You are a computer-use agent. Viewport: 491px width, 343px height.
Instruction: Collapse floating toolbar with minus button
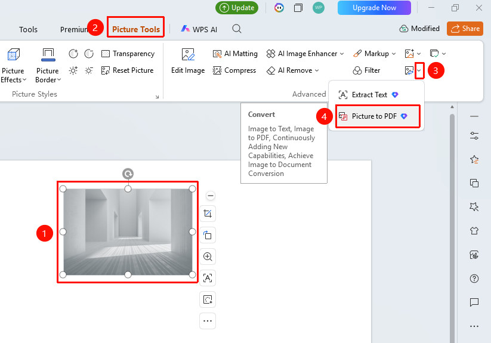(x=211, y=196)
